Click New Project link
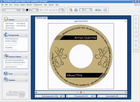Image resolution: width=140 pixels, height=102 pixels. (10, 23)
